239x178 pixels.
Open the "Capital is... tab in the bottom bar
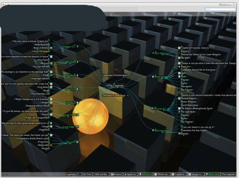point(179,174)
